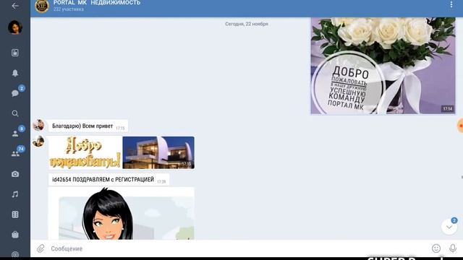This screenshot has height=260, width=463.
Task: Open the user profile avatar in sidebar
Action: [15, 27]
